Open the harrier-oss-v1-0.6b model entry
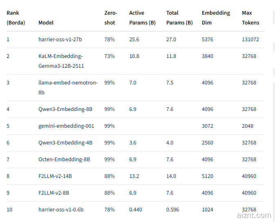 point(61,210)
